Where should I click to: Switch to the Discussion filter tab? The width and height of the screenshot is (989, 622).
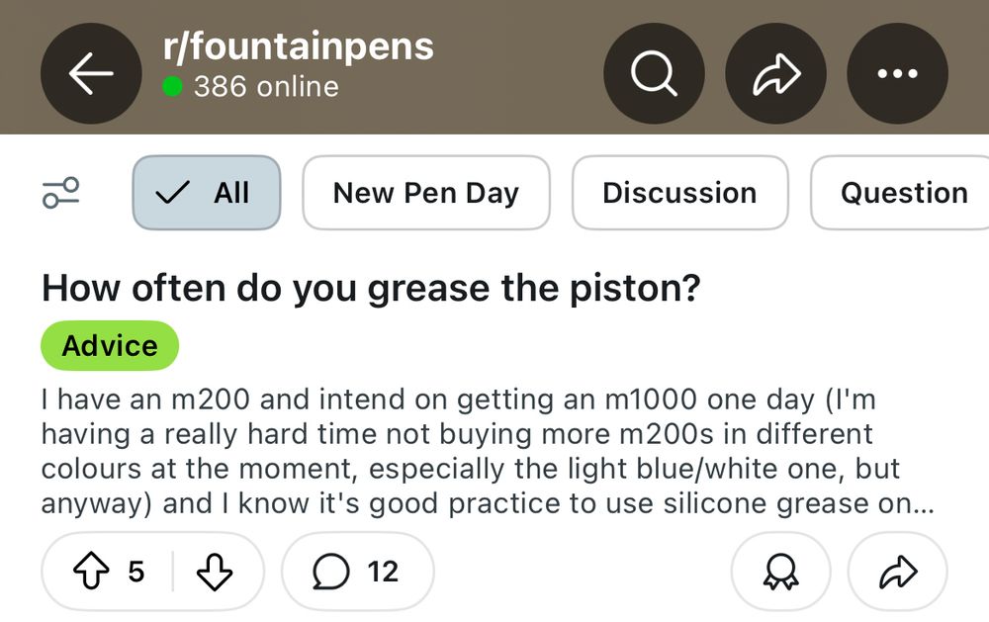pos(679,193)
